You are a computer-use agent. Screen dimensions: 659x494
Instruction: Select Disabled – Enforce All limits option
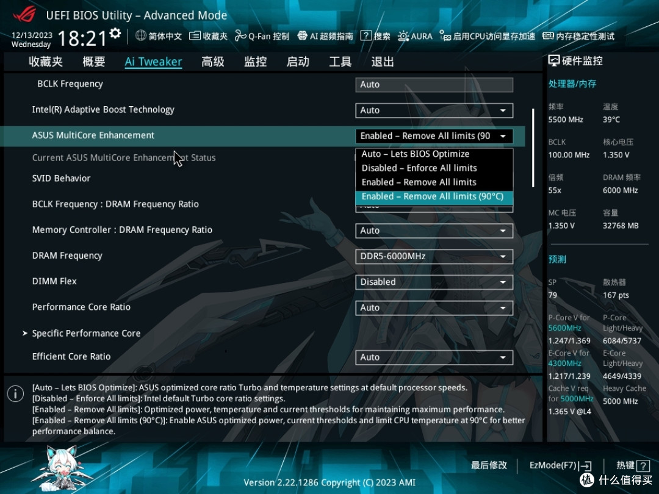[419, 168]
